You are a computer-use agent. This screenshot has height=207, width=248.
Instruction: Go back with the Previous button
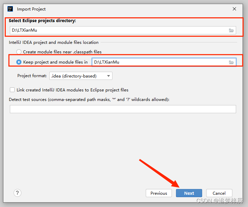[x=159, y=193]
